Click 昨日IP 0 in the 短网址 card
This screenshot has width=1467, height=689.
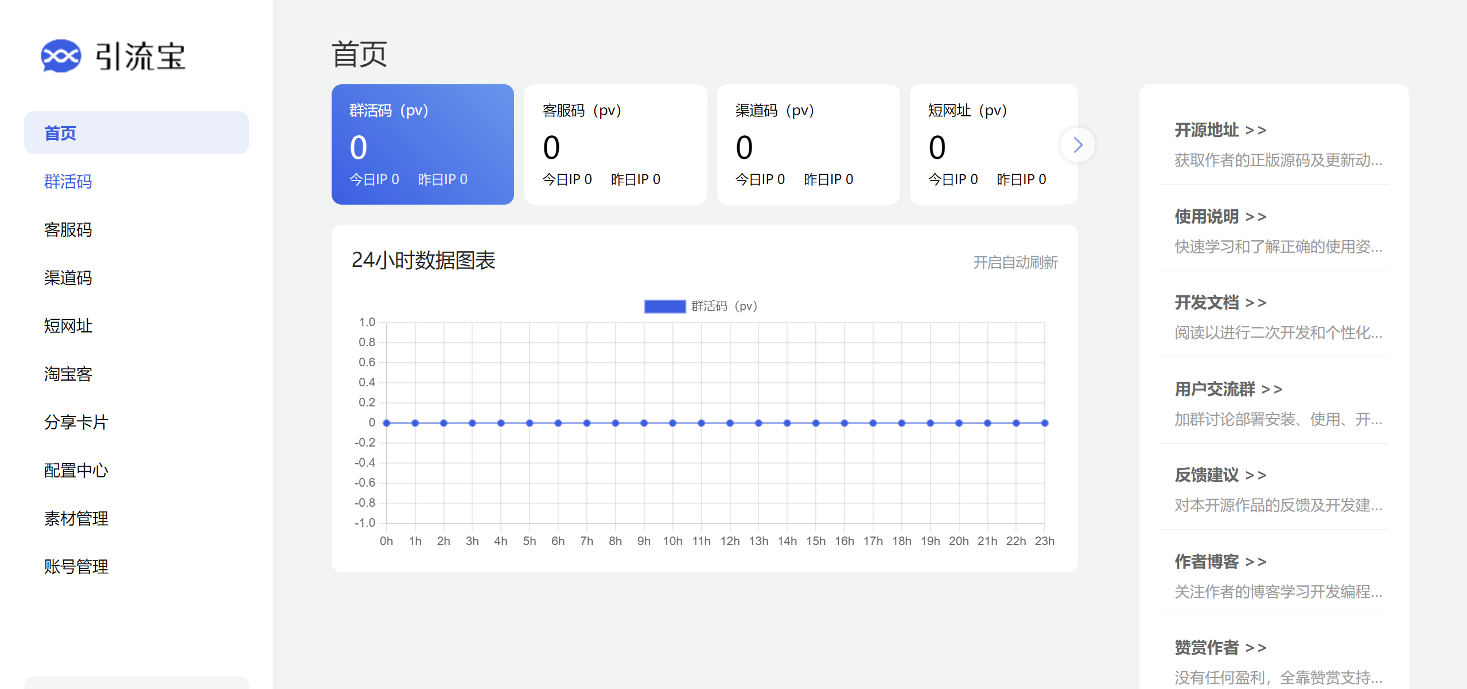(1021, 179)
